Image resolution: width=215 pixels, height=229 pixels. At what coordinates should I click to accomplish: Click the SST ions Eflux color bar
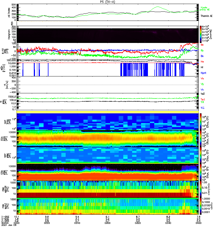(201, 122)
